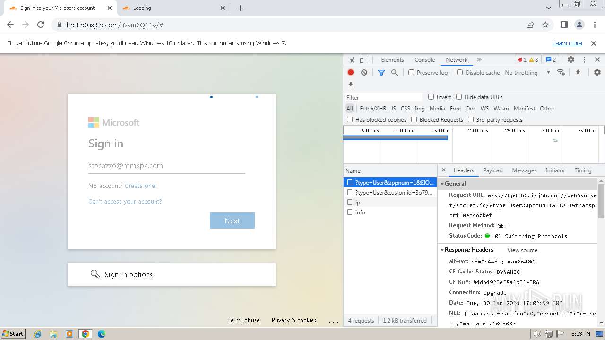This screenshot has width=605, height=340.
Task: Click Can't access your account? link
Action: click(x=125, y=201)
